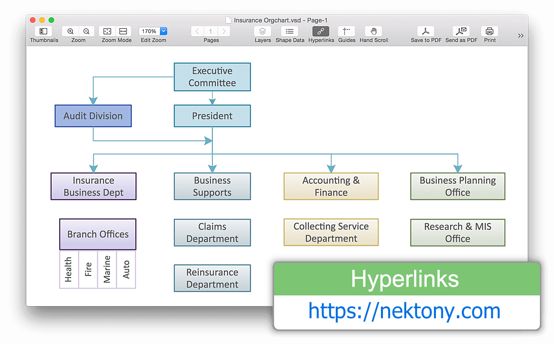Viewport: 554px width, 344px height.
Task: Click the page number field
Action: (x=210, y=32)
